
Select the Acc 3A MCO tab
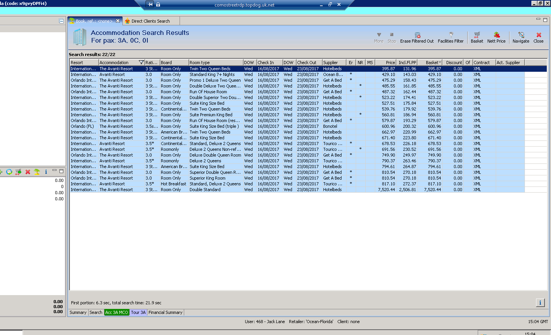[117, 312]
